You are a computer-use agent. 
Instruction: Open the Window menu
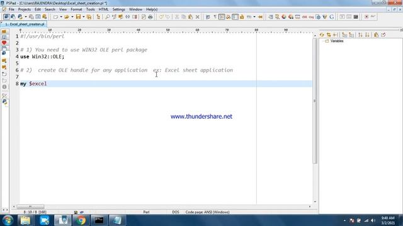(135, 9)
